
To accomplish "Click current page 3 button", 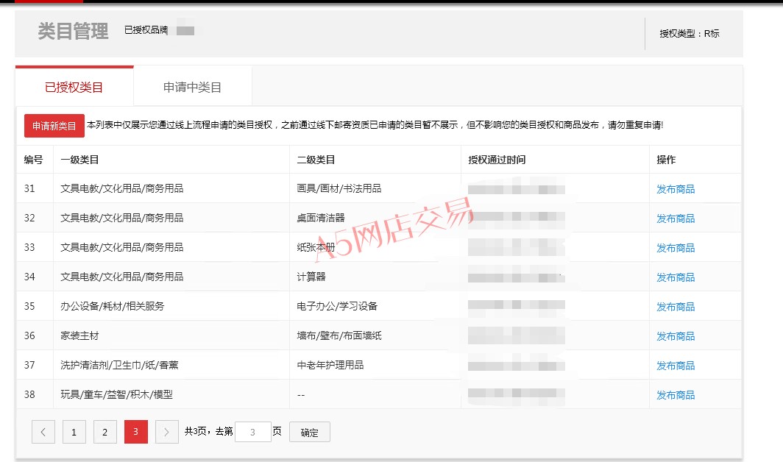I will tap(136, 432).
